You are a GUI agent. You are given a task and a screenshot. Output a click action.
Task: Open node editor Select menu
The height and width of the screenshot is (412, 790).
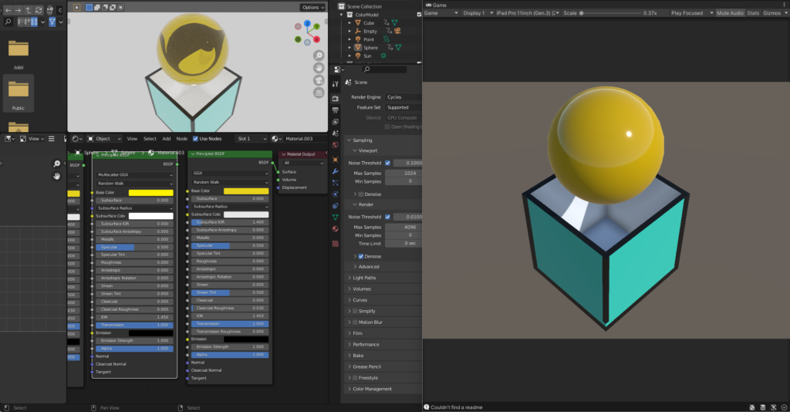coord(150,139)
